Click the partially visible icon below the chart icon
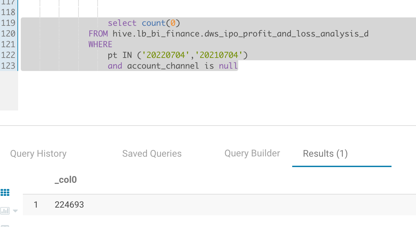Screen dimensions: 416x227 (x=5, y=225)
